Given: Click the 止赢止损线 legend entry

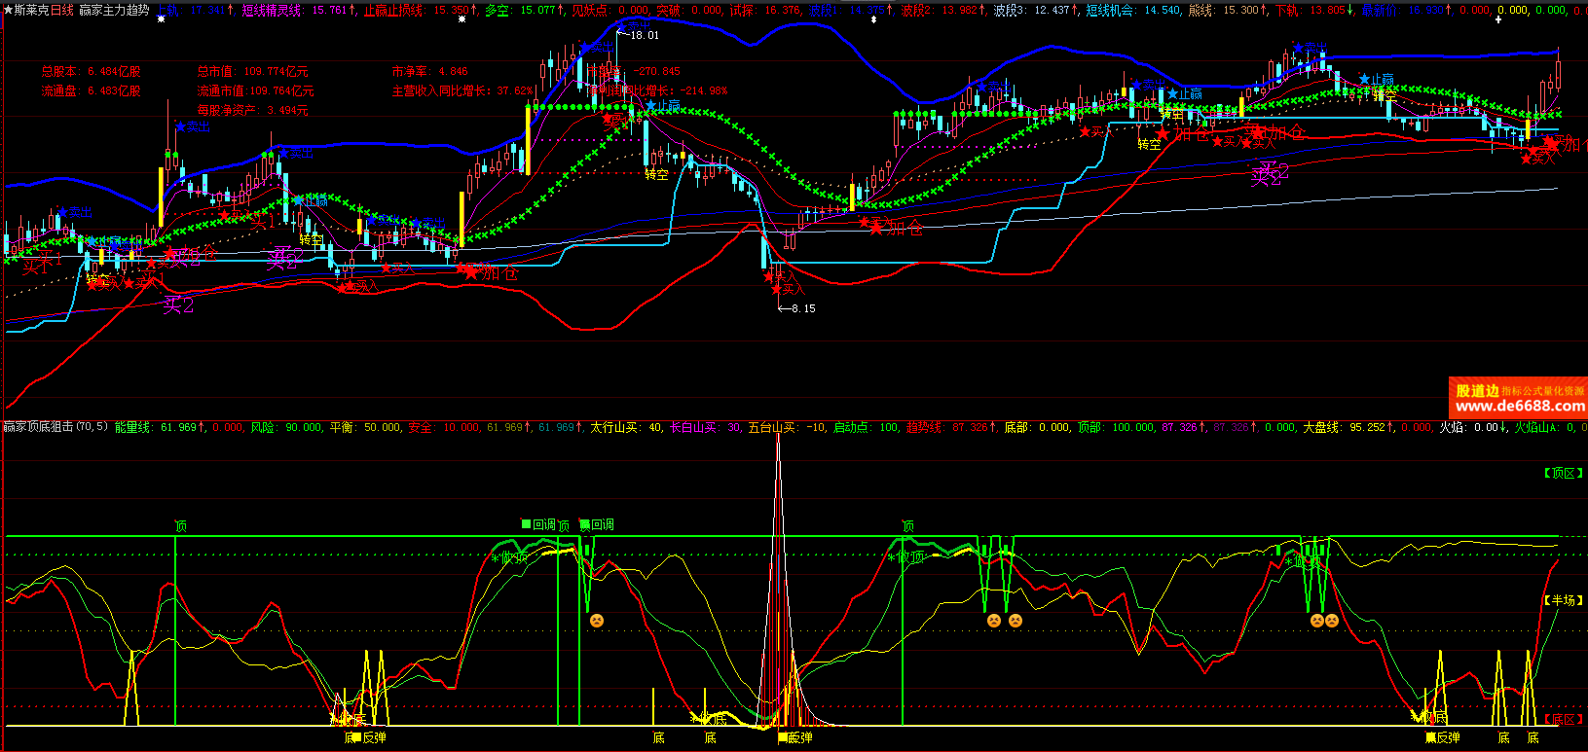Looking at the screenshot, I should (x=393, y=10).
